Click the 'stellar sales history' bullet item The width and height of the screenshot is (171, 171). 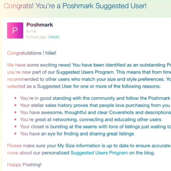[95, 105]
